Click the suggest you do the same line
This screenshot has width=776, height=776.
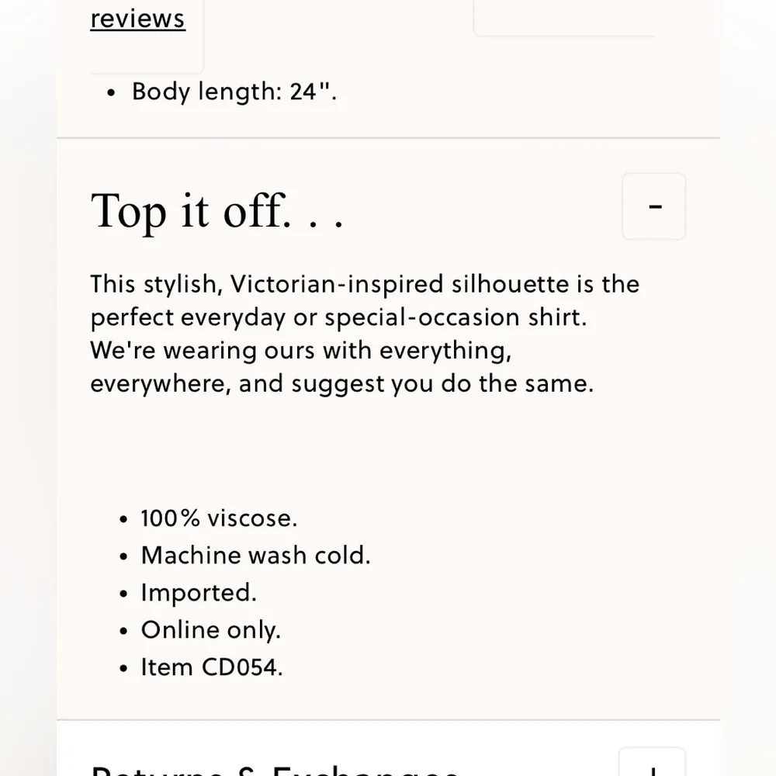[x=341, y=384]
